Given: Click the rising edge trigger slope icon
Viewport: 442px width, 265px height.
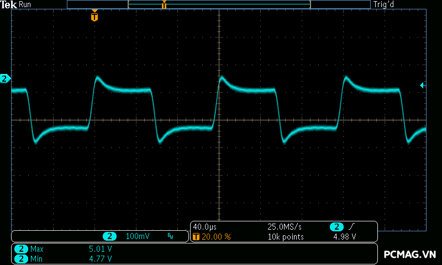Looking at the screenshot, I should [x=352, y=227].
